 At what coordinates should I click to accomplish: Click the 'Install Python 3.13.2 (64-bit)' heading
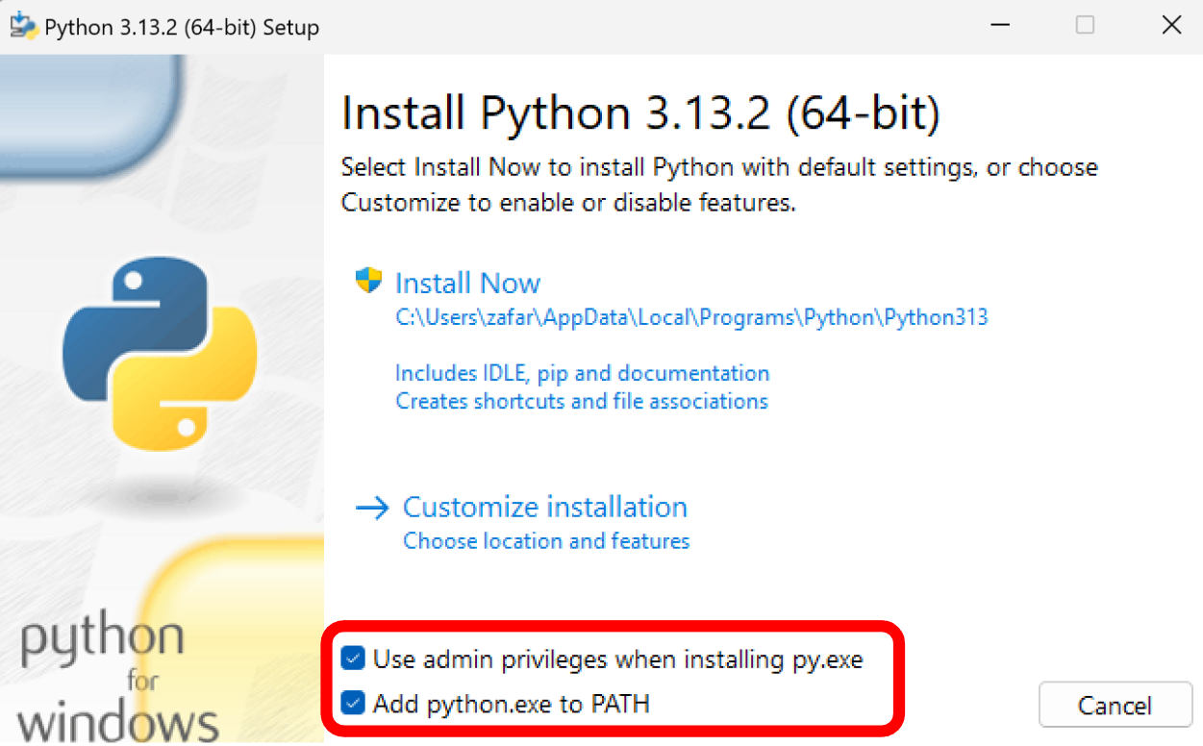click(640, 112)
